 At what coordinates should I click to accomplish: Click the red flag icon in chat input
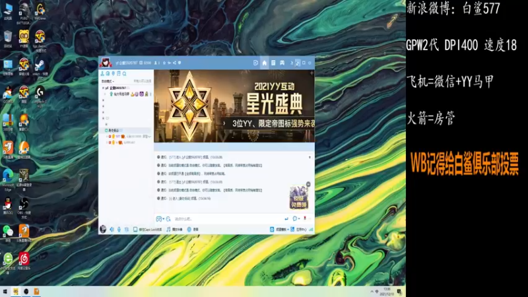coord(305,218)
